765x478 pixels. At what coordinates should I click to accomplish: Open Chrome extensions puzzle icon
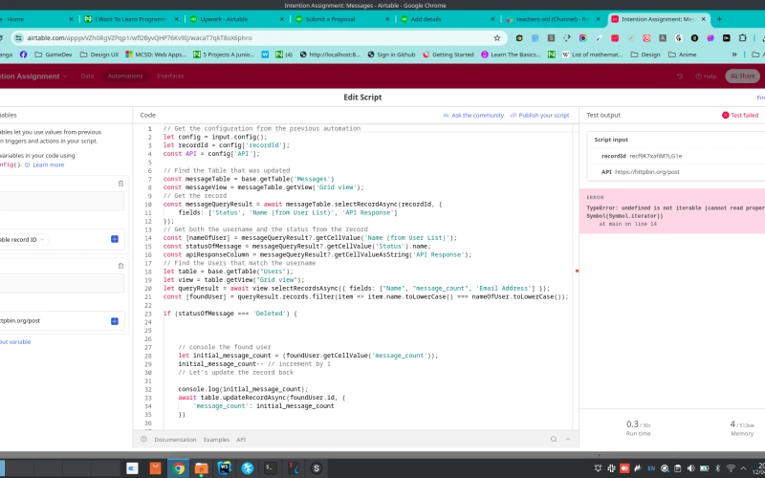(743, 38)
